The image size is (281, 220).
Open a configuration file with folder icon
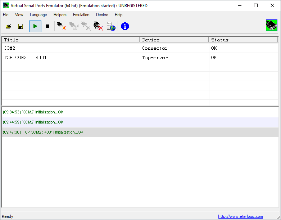click(x=8, y=26)
